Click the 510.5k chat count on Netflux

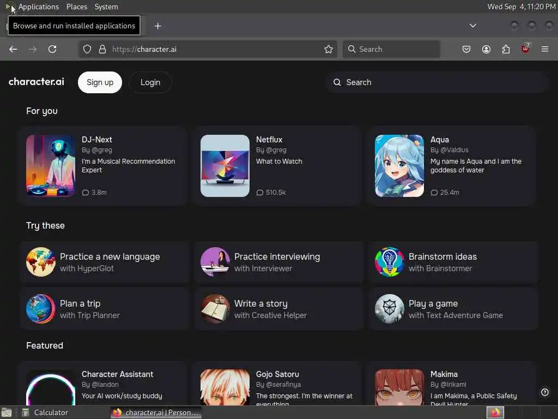pos(271,193)
